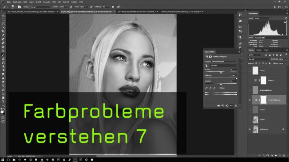The width and height of the screenshot is (289, 162).
Task: Open the Bearbeiten menu
Action: [x=17, y=2]
